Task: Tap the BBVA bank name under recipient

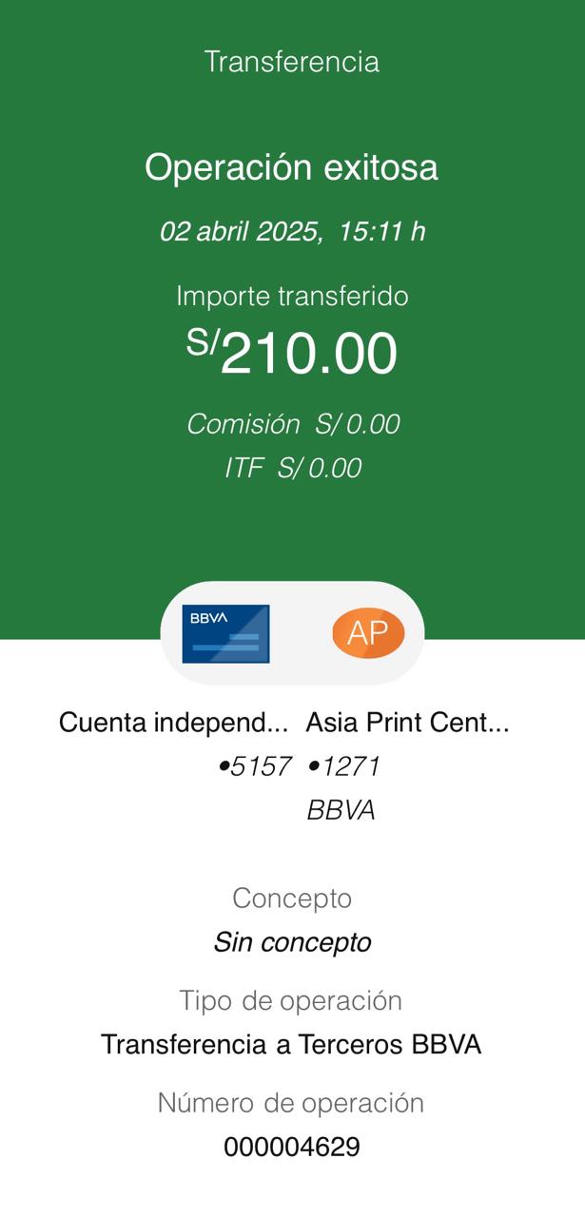Action: (341, 810)
